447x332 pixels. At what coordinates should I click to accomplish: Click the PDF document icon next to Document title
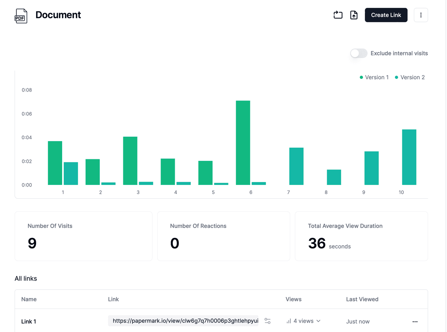(x=21, y=16)
